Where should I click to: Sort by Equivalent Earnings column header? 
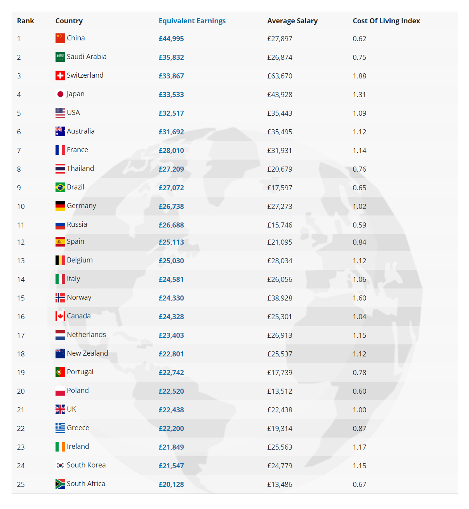(x=192, y=21)
